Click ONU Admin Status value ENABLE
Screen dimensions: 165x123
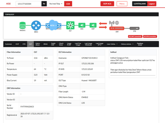click(85, 97)
